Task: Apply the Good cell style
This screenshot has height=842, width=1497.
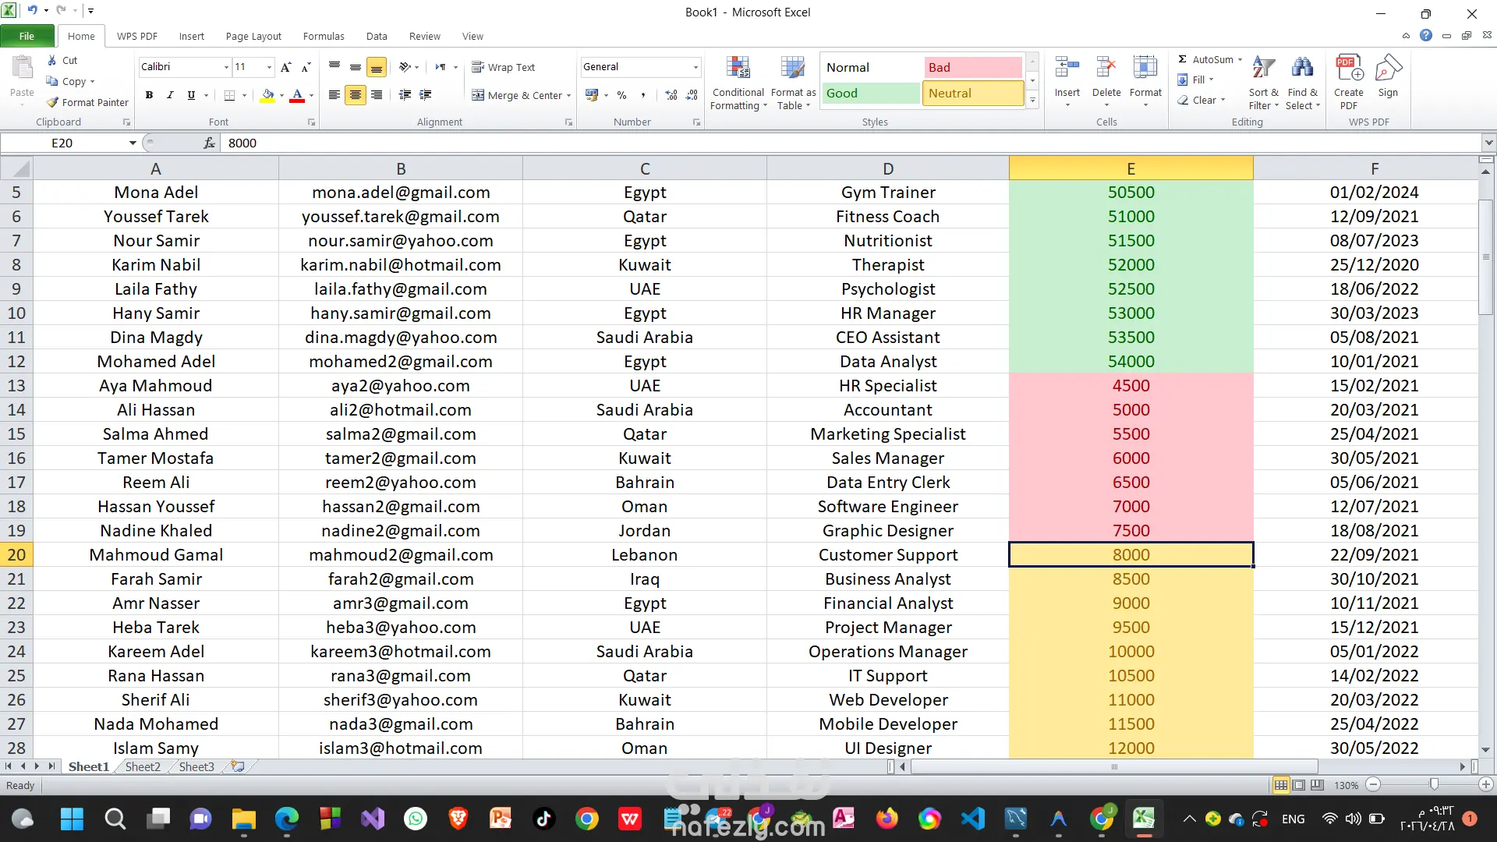Action: click(x=871, y=93)
